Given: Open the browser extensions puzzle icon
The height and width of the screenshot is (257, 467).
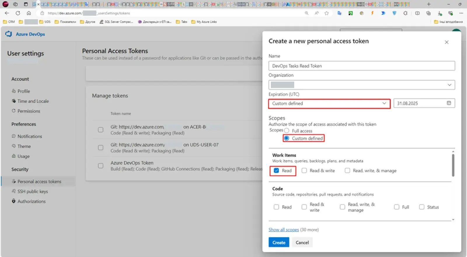Looking at the screenshot, I should click(x=405, y=13).
